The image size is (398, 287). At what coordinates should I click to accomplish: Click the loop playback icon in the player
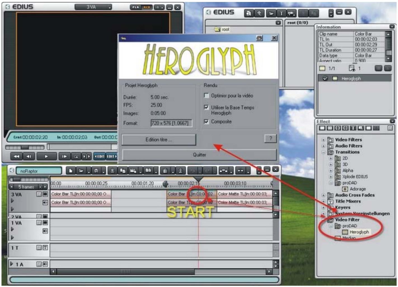(76, 156)
